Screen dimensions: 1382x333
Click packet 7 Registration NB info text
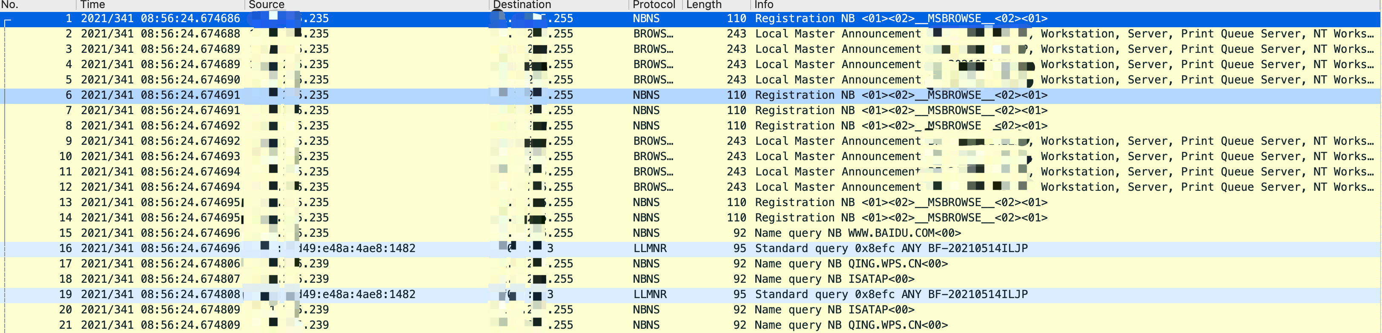pyautogui.click(x=901, y=110)
